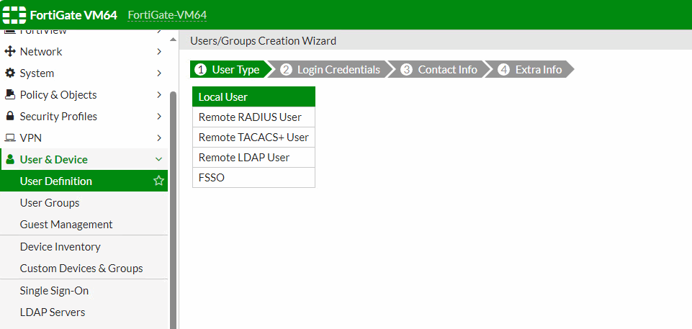This screenshot has width=692, height=329.
Task: Click the step 1 circle icon
Action: pos(200,70)
